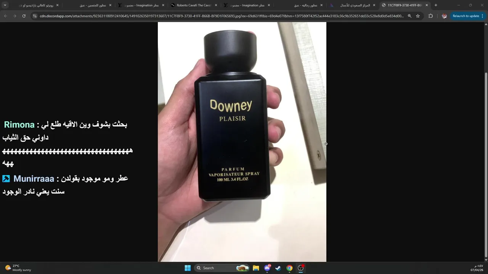Click the Rimona username in chat overlay
This screenshot has height=274, width=488.
pyautogui.click(x=19, y=125)
